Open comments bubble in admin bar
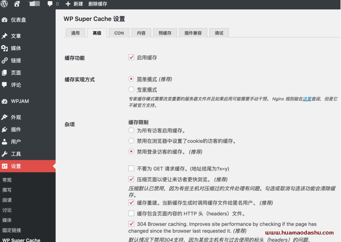This screenshot has height=242, width=341. pos(50,4)
